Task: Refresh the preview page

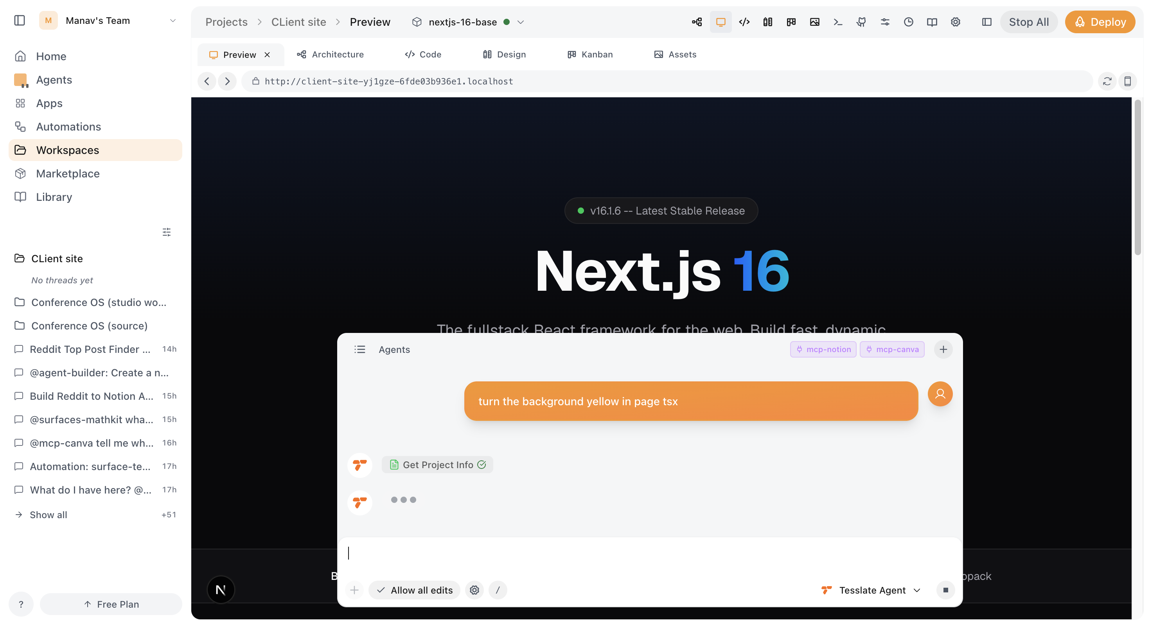Action: [x=1107, y=81]
